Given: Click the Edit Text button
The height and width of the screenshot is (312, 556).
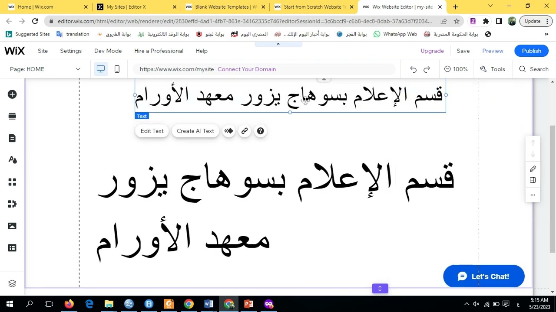Looking at the screenshot, I should [x=152, y=131].
